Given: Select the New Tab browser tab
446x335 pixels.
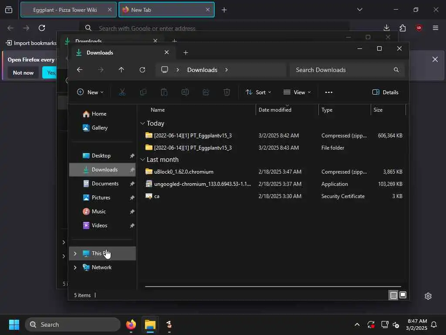Looking at the screenshot, I should click(166, 10).
